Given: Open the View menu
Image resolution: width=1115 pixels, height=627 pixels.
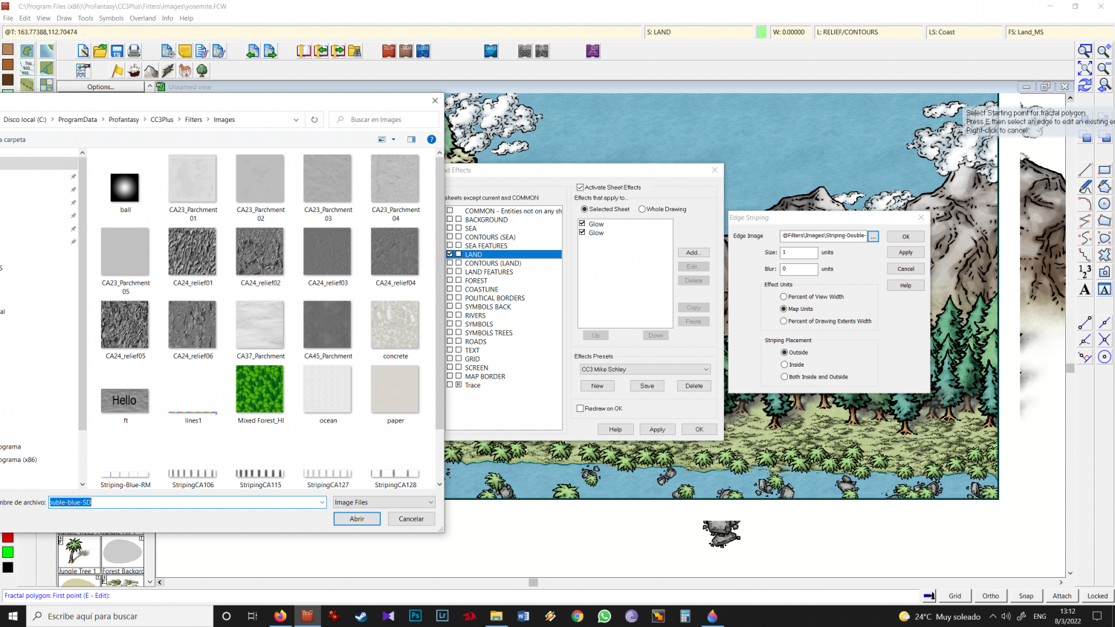Looking at the screenshot, I should tap(44, 18).
